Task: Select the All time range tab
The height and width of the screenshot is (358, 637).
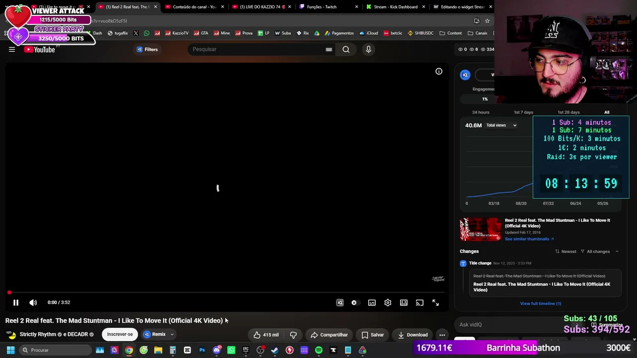Action: pos(607,112)
